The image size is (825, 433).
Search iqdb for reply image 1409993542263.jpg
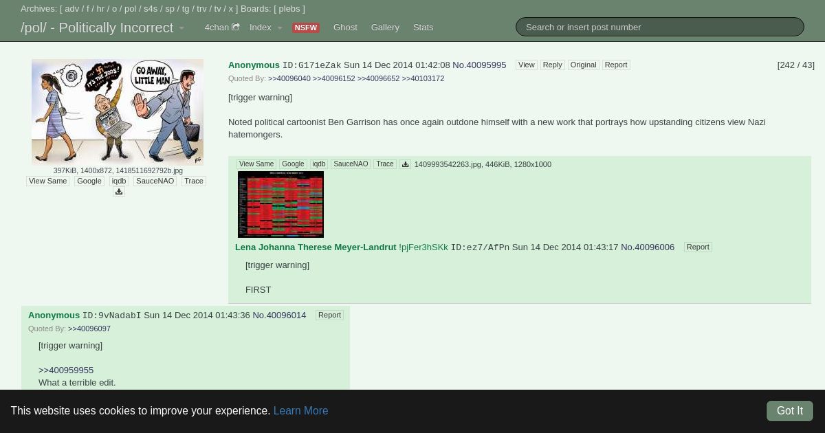click(x=319, y=164)
